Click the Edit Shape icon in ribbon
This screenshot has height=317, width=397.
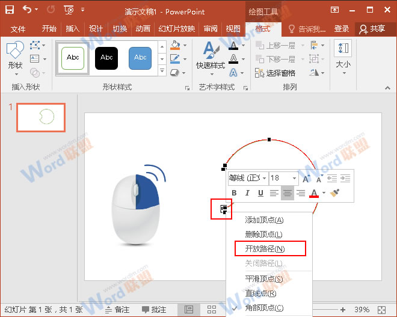pos(35,46)
